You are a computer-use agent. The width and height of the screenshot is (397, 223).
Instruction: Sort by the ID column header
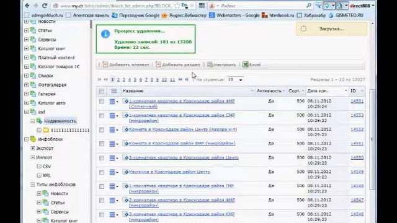[x=357, y=91]
